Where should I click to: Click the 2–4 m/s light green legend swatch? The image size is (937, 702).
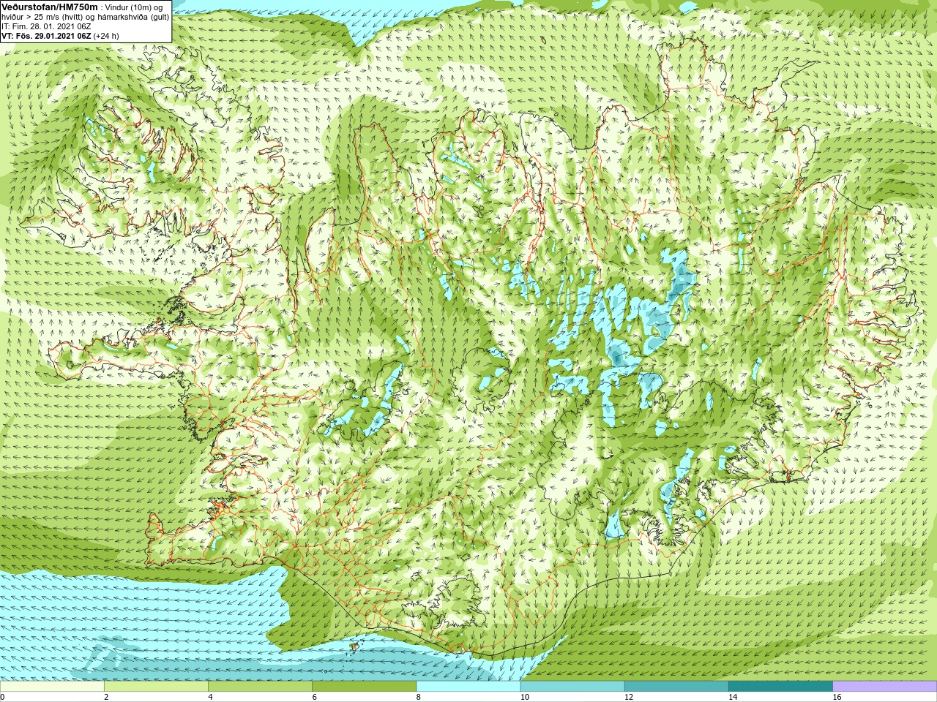pos(156,687)
